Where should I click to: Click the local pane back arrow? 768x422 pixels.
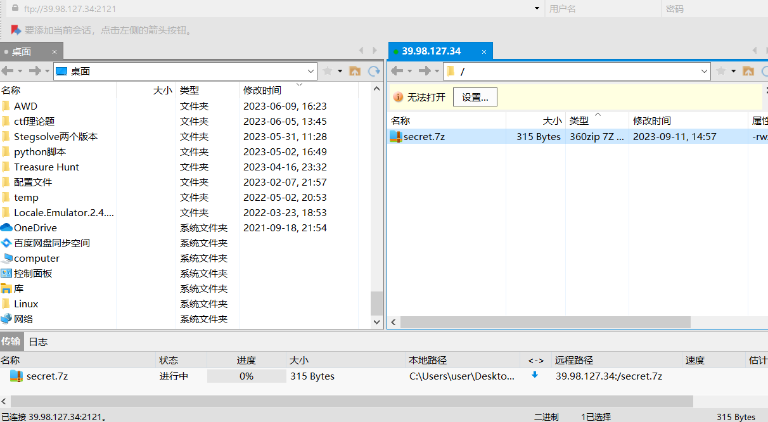point(8,71)
